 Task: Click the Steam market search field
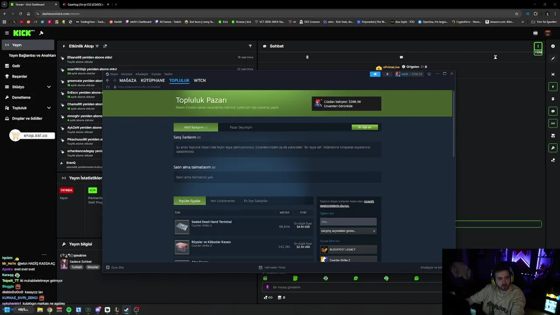(348, 222)
